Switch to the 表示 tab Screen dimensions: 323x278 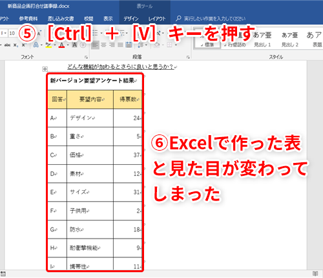[108, 19]
